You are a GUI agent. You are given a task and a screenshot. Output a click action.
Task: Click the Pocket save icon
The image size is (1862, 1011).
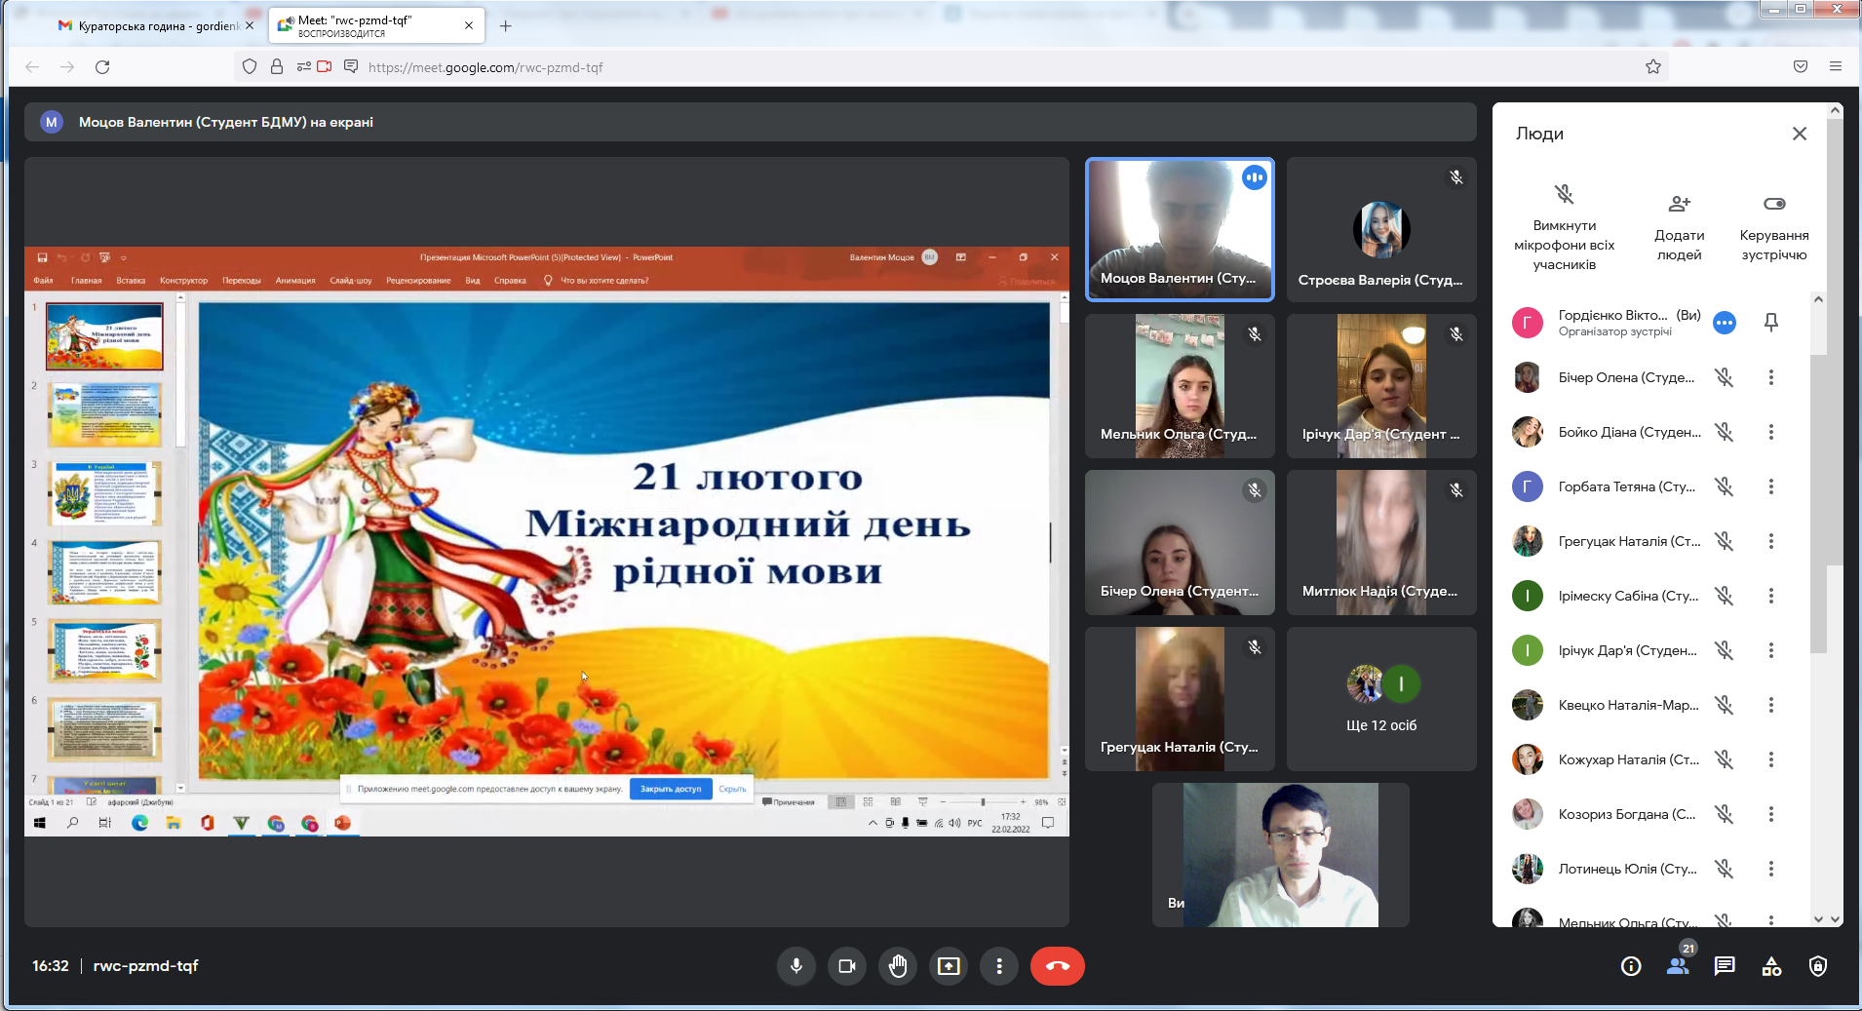(1801, 66)
